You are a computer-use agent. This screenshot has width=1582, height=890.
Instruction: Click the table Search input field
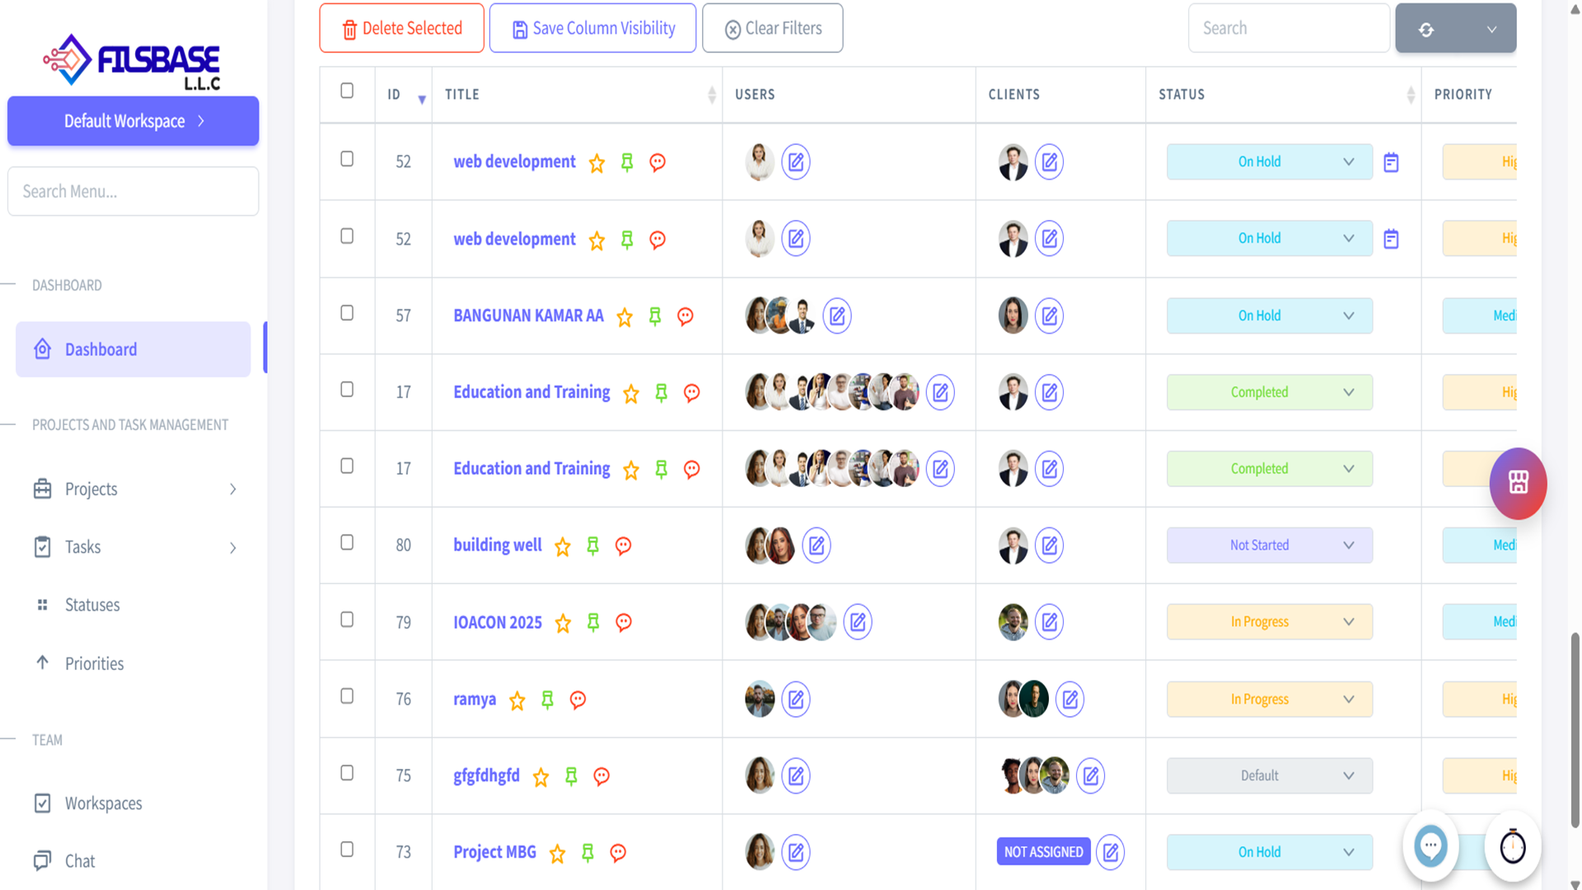(1288, 29)
